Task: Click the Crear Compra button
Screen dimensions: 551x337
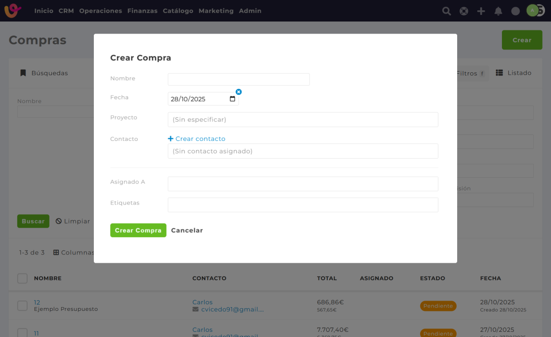Action: tap(138, 230)
